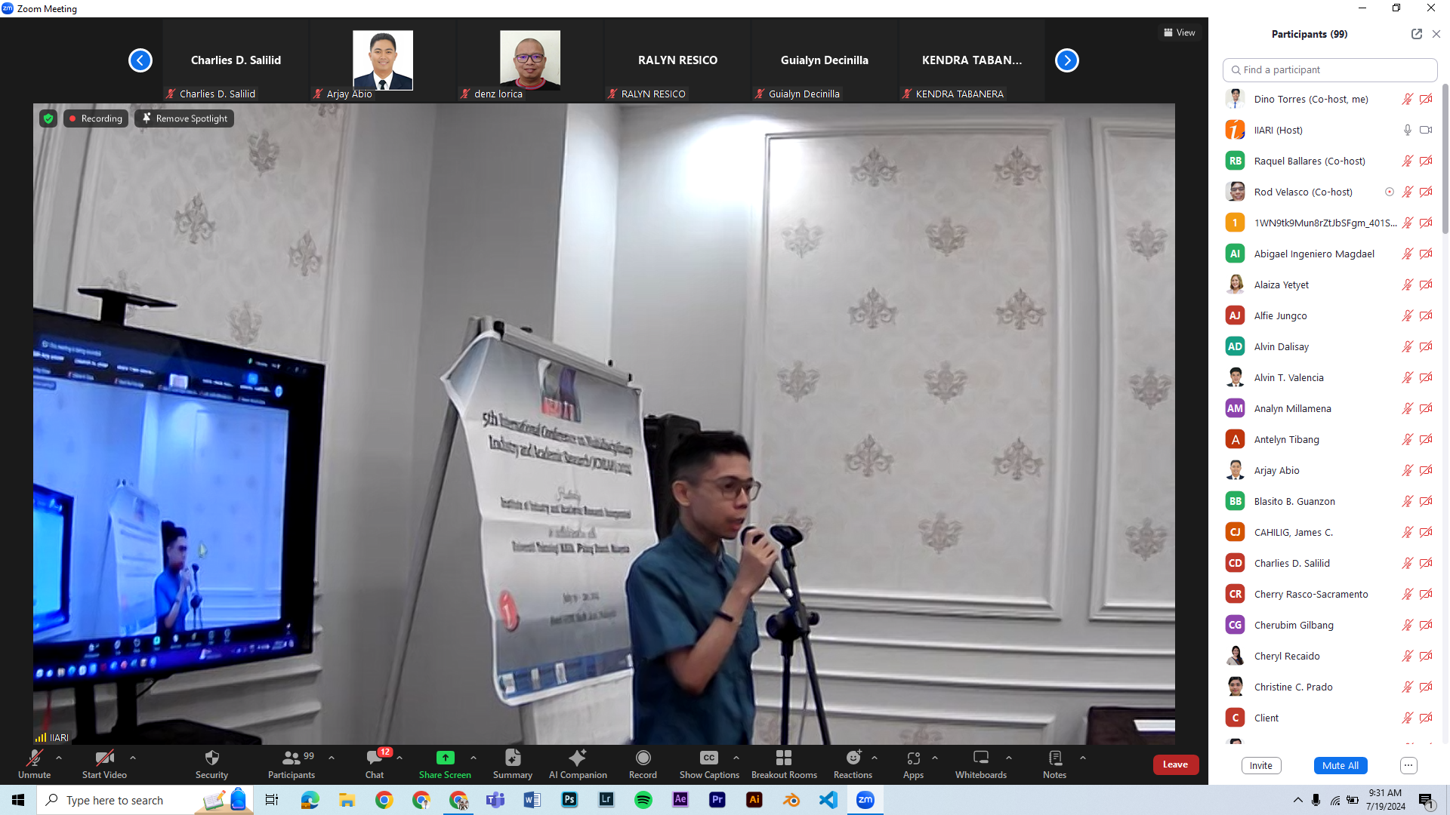Expand audio options arrow beside Unmute
1450x815 pixels.
pyautogui.click(x=59, y=758)
